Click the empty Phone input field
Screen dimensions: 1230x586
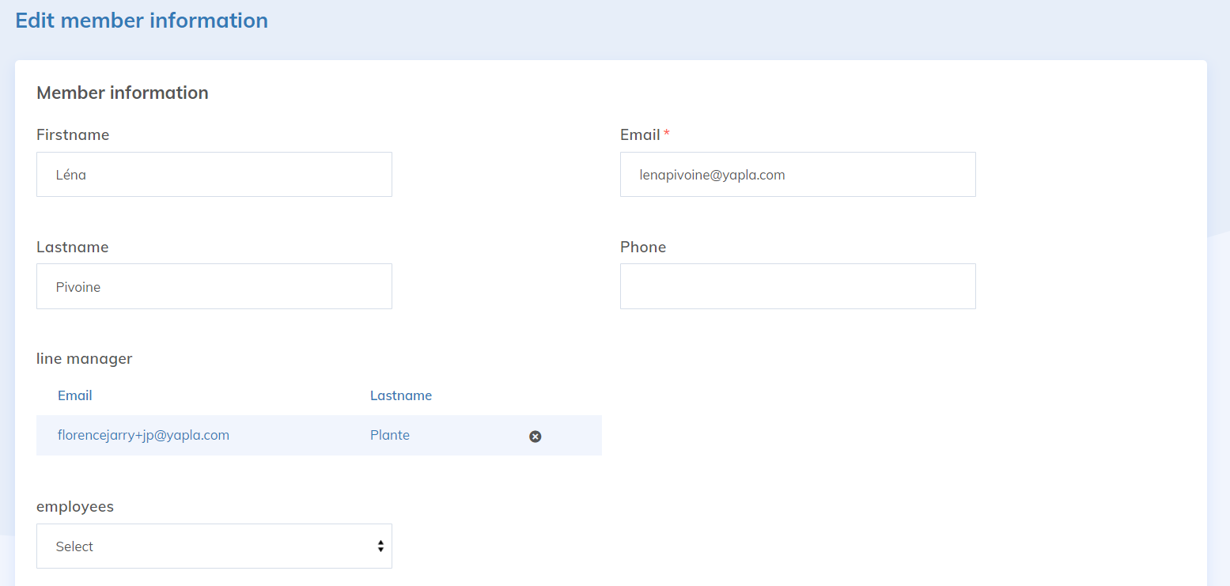(797, 286)
